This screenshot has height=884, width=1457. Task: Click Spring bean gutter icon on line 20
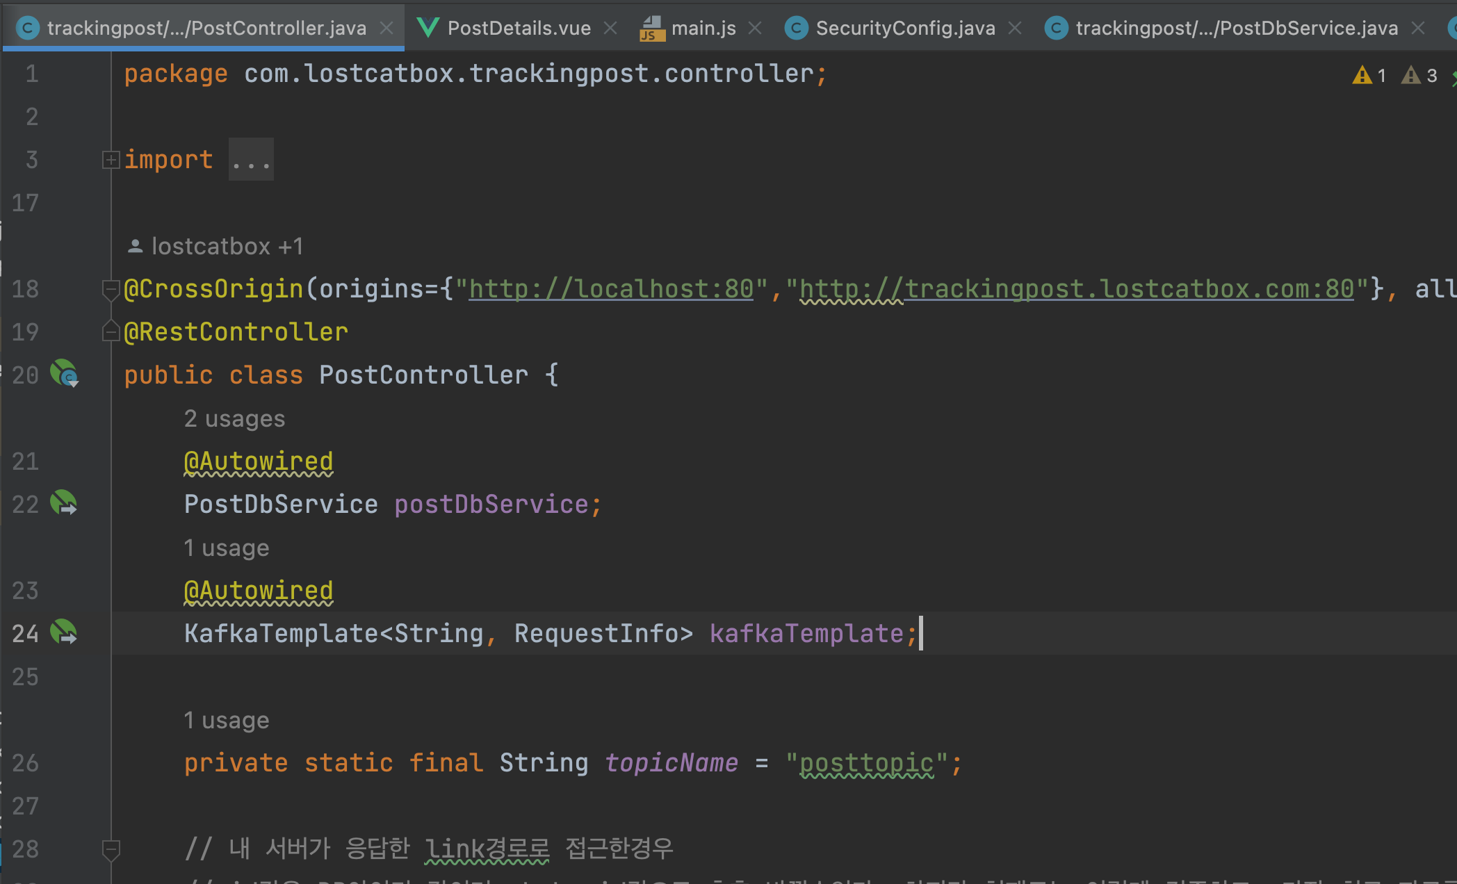click(64, 374)
